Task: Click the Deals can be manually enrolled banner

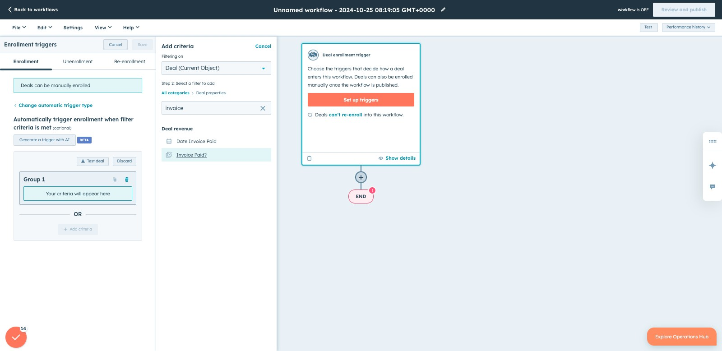Action: (x=78, y=85)
